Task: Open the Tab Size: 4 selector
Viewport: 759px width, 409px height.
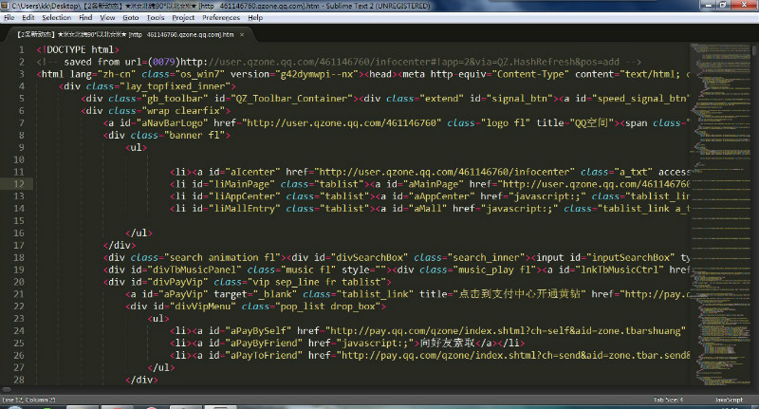Action: pyautogui.click(x=668, y=400)
